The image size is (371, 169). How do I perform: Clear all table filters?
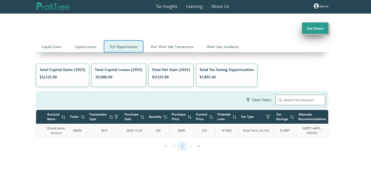pos(259,100)
